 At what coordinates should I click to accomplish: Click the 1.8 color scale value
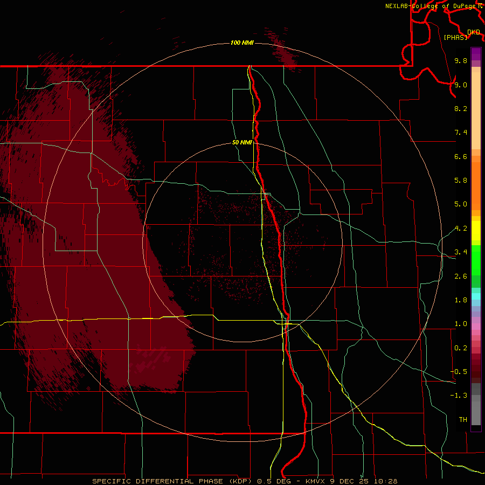pyautogui.click(x=461, y=300)
